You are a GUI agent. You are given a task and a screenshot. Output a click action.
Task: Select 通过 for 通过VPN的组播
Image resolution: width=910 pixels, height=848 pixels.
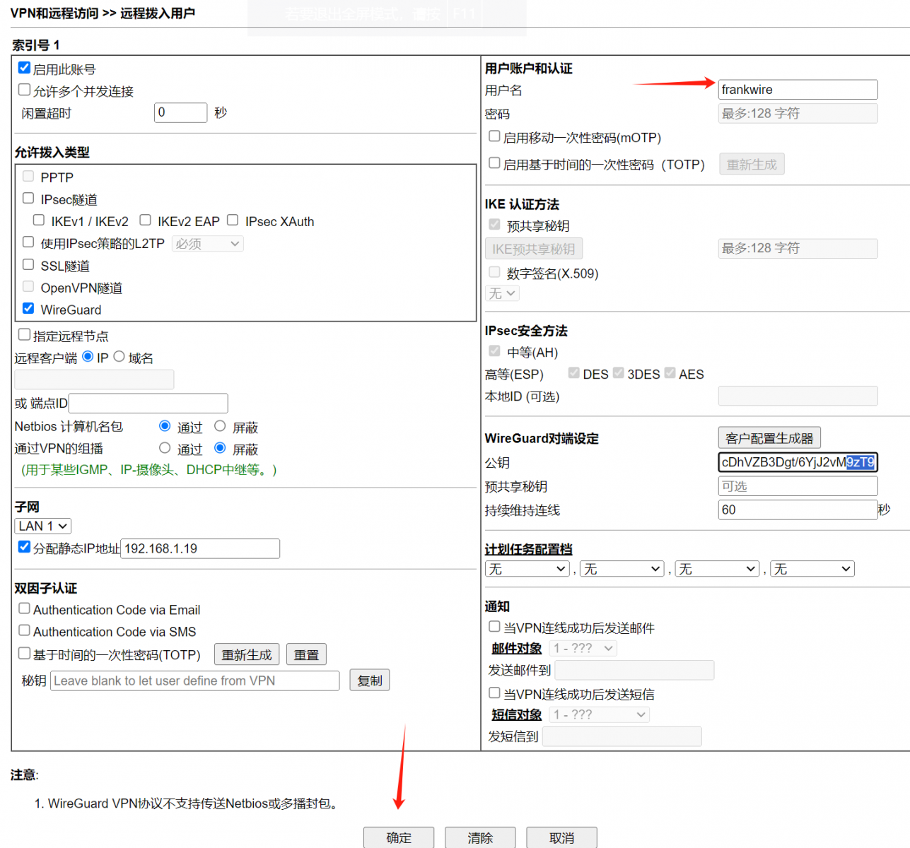pos(165,448)
